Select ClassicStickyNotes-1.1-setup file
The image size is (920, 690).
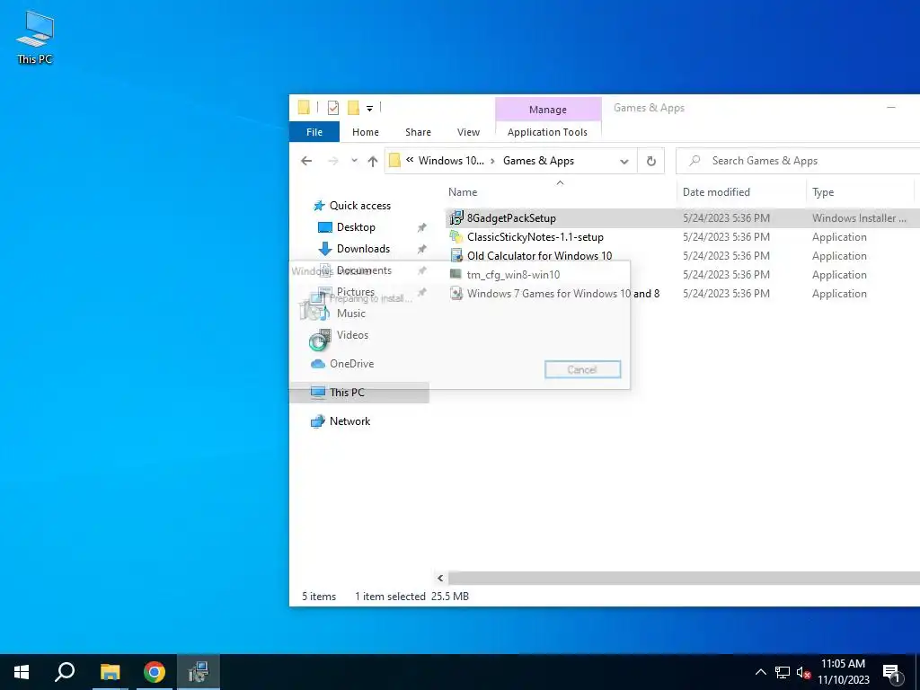coord(535,237)
